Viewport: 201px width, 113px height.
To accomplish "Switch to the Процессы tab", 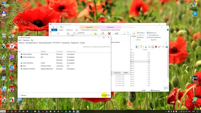I will point(21,43).
